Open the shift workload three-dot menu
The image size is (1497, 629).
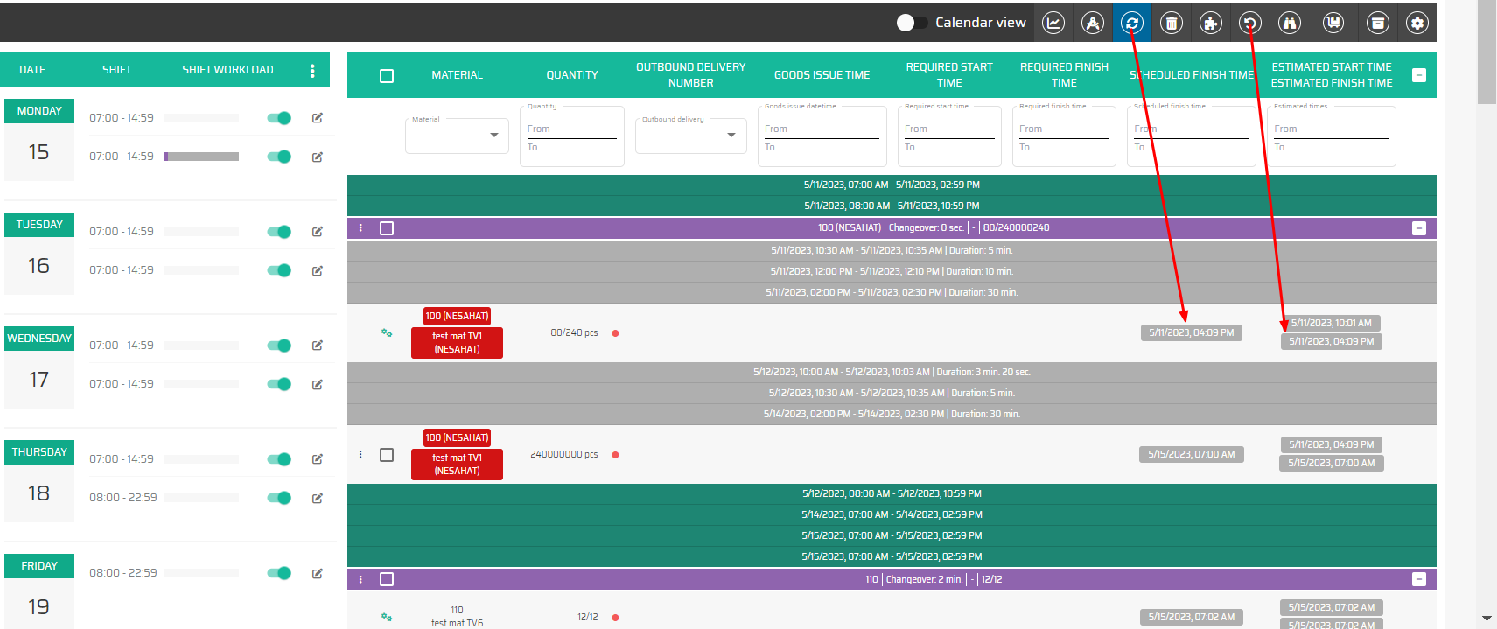pyautogui.click(x=312, y=71)
